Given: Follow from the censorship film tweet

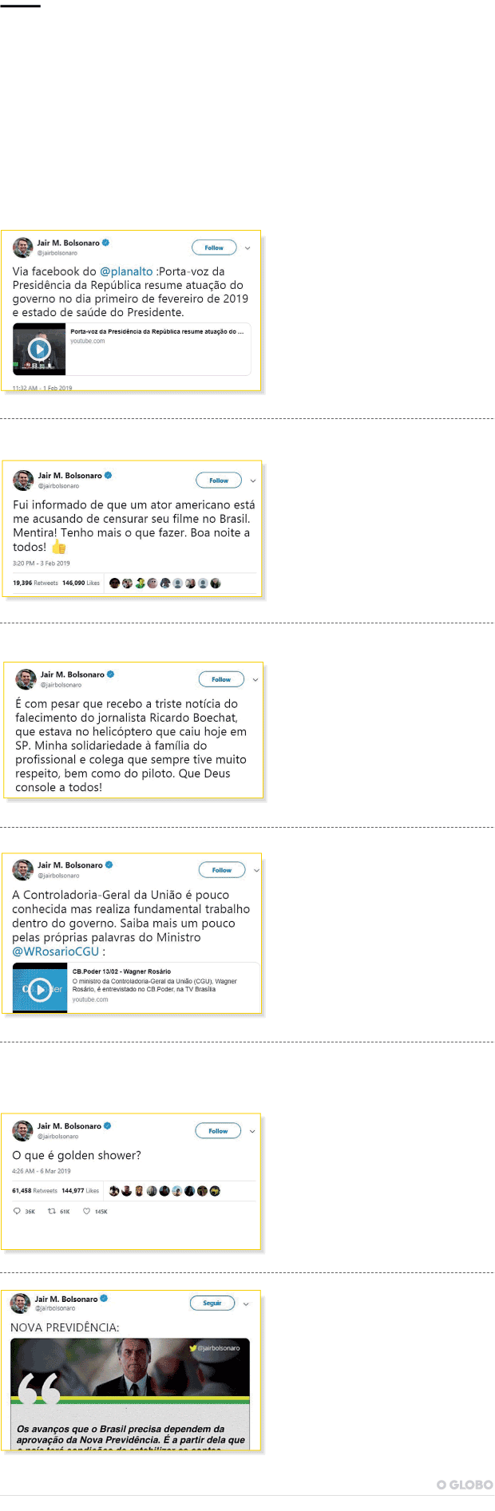Looking at the screenshot, I should point(219,481).
